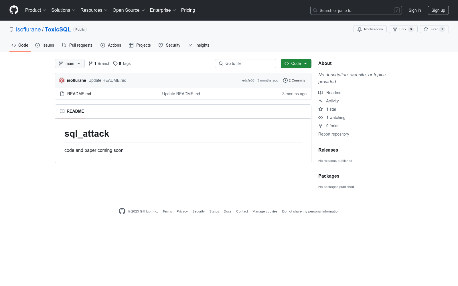Open the ToxicSQL repository link
Viewport: 458px width, 286px height.
click(58, 29)
